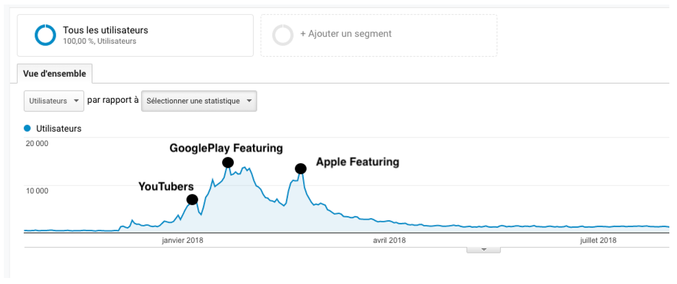Image resolution: width=677 pixels, height=284 pixels.
Task: Click the 20 000 y-axis value
Action: 37,143
